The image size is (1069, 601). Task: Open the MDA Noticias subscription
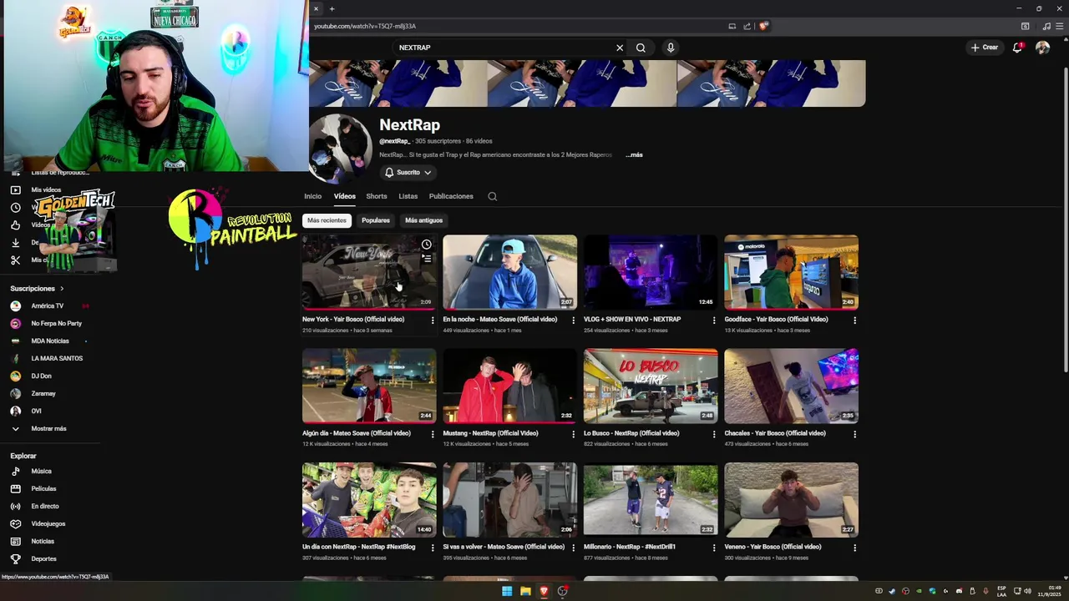[50, 341]
